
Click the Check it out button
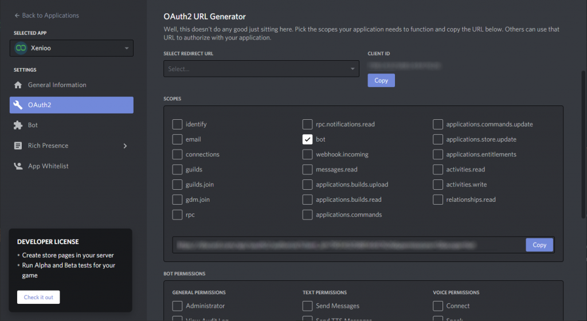click(x=38, y=297)
